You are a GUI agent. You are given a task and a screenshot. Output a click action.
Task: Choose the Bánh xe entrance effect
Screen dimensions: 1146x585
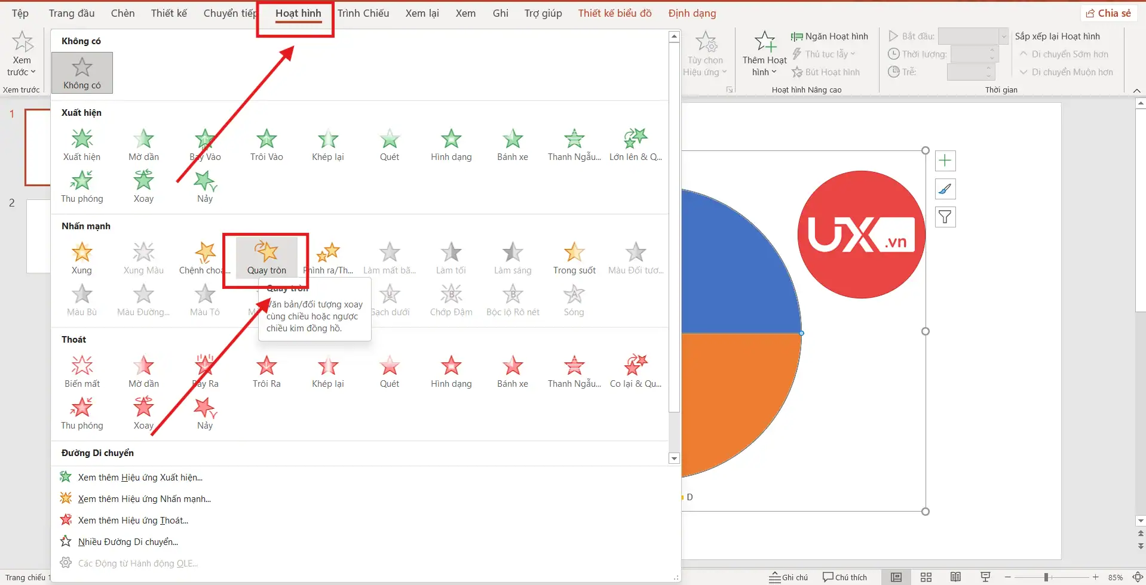point(512,145)
